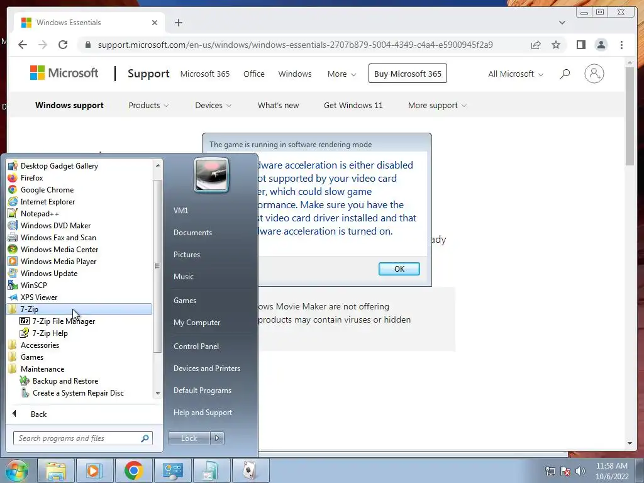Click the programs list scroll down arrow
The width and height of the screenshot is (644, 483).
(x=158, y=394)
